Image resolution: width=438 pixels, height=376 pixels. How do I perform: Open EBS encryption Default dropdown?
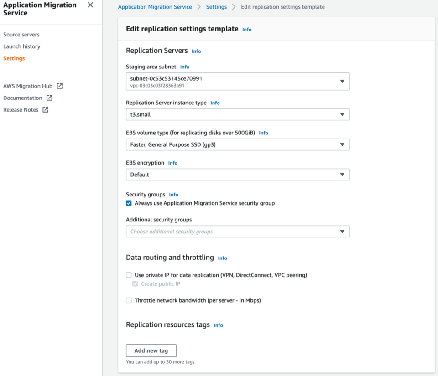[238, 175]
